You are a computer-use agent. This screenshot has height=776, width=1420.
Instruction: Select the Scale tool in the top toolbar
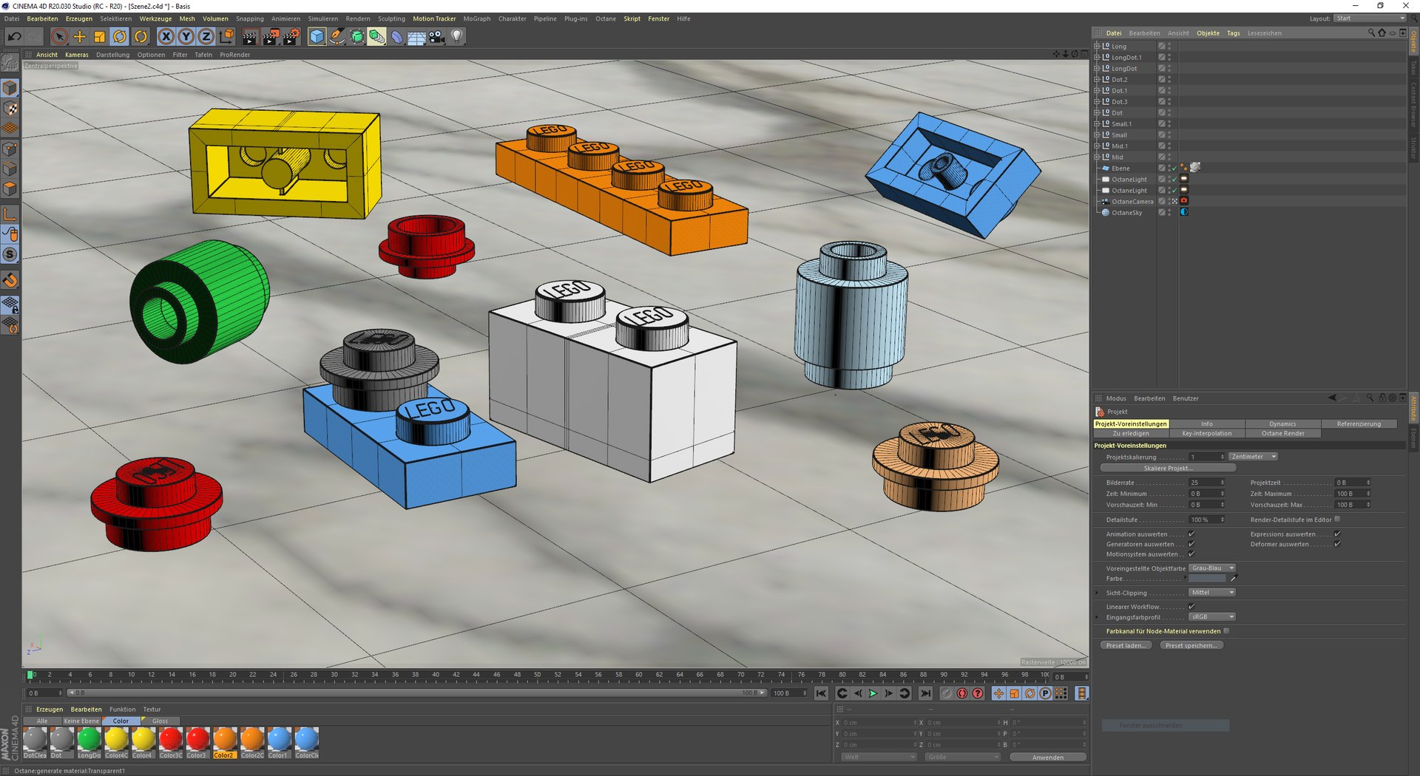click(99, 36)
